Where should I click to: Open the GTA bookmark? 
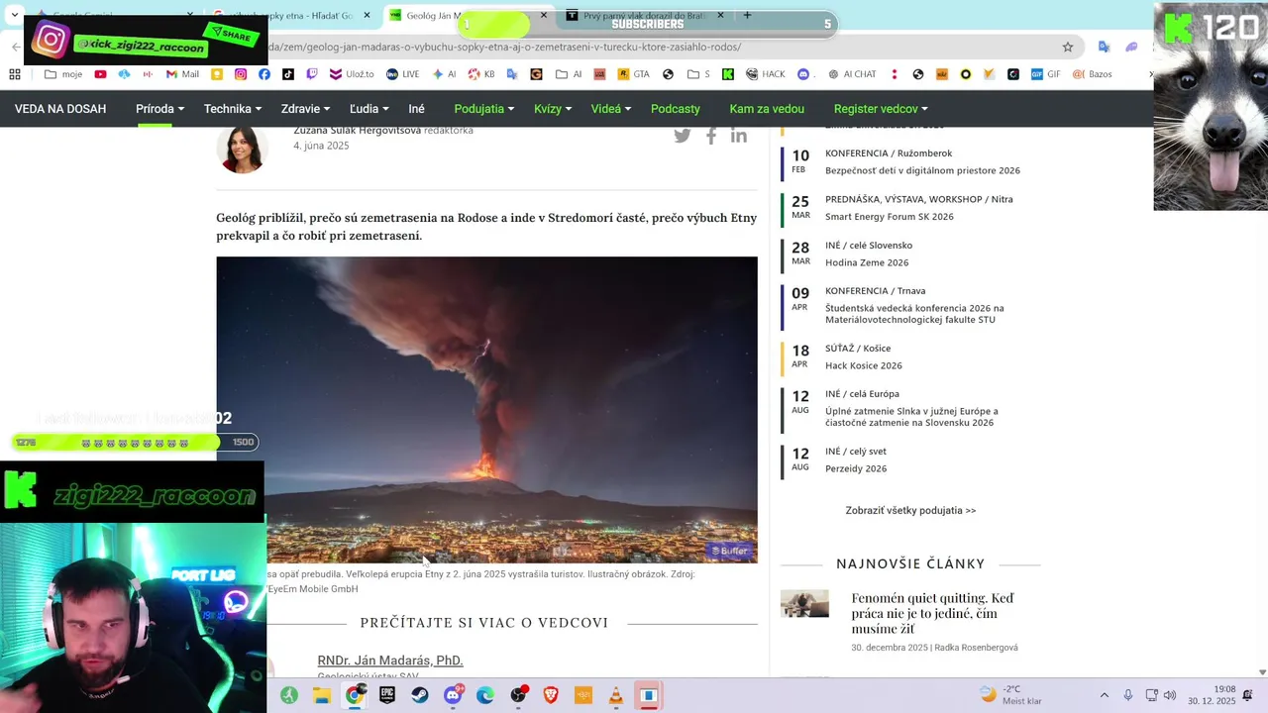pyautogui.click(x=634, y=74)
